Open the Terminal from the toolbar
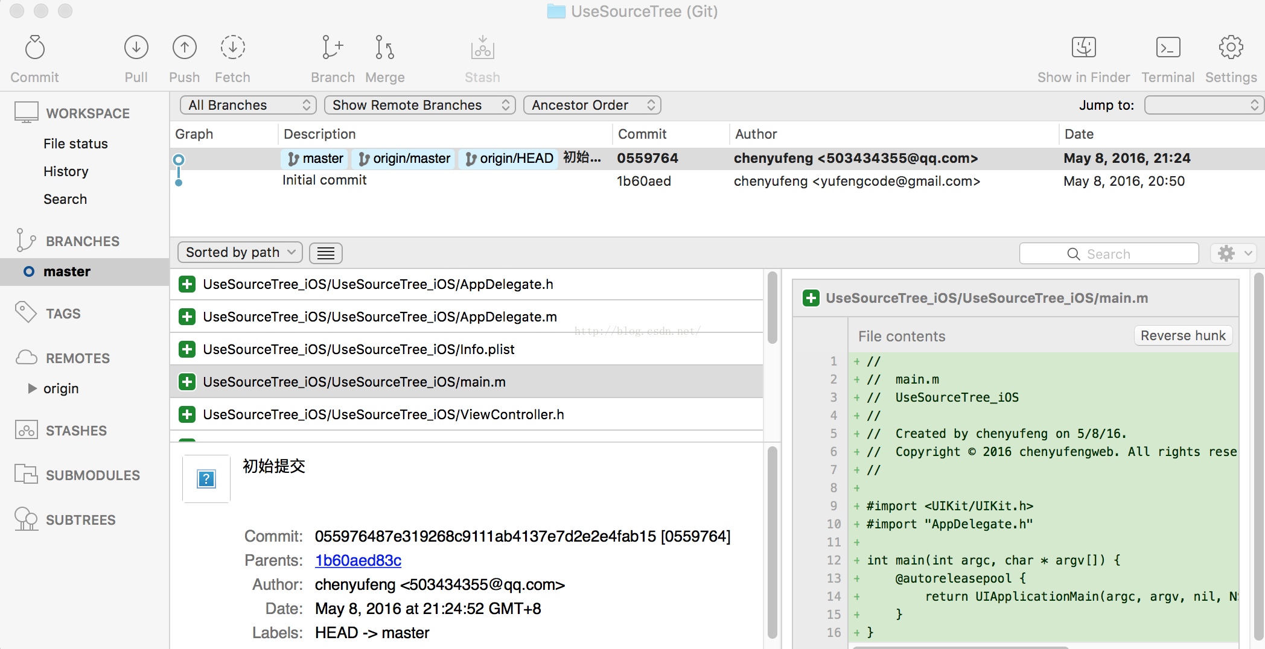The image size is (1265, 649). 1168,48
